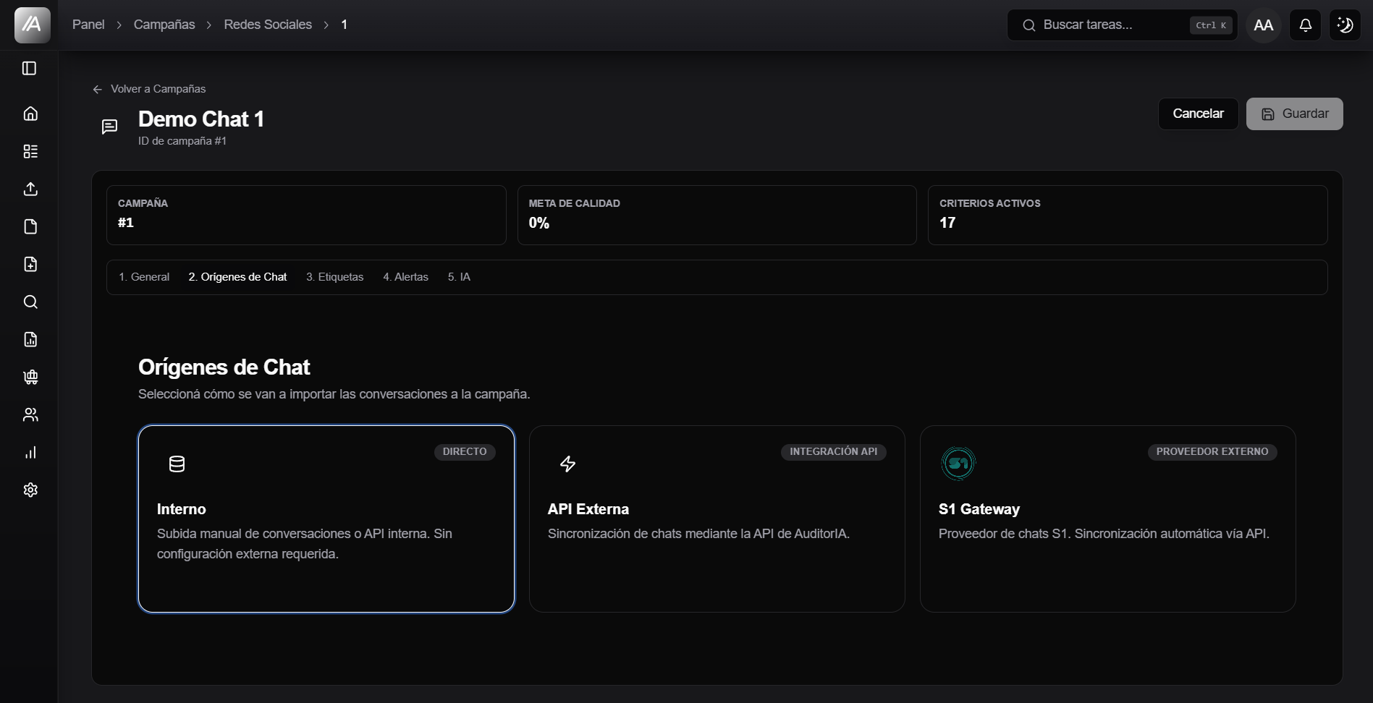
Task: Click the INTEGRACIÓN API badge
Action: pyautogui.click(x=833, y=451)
